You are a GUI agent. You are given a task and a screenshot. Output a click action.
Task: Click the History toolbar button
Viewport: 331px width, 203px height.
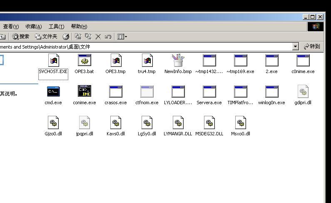tap(66, 37)
